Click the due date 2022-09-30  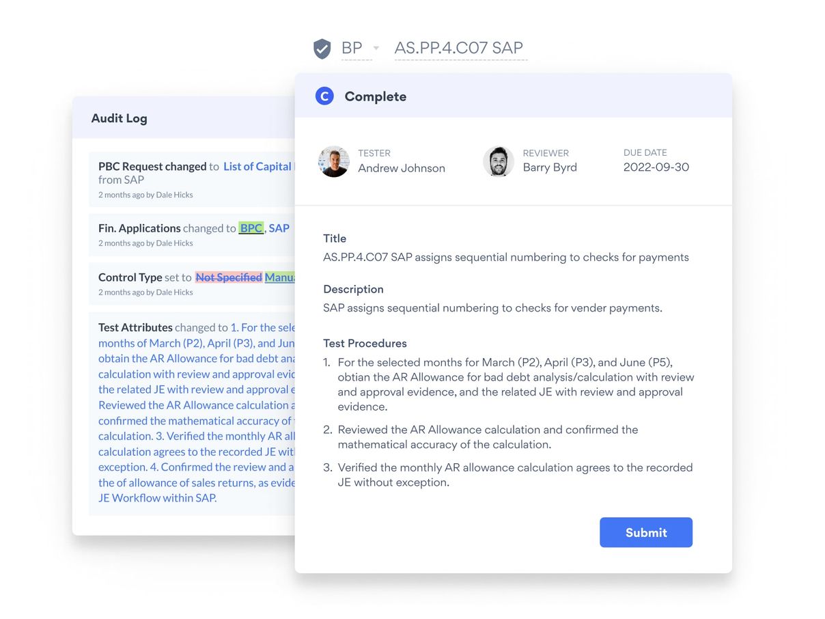coord(656,167)
